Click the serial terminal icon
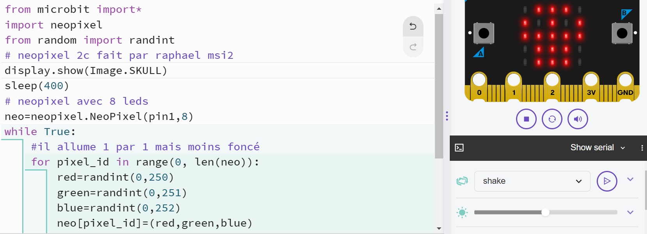This screenshot has width=647, height=234. (x=460, y=148)
